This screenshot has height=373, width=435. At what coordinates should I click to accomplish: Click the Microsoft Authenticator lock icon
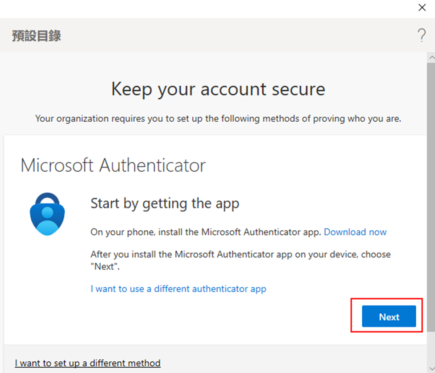pos(47,214)
